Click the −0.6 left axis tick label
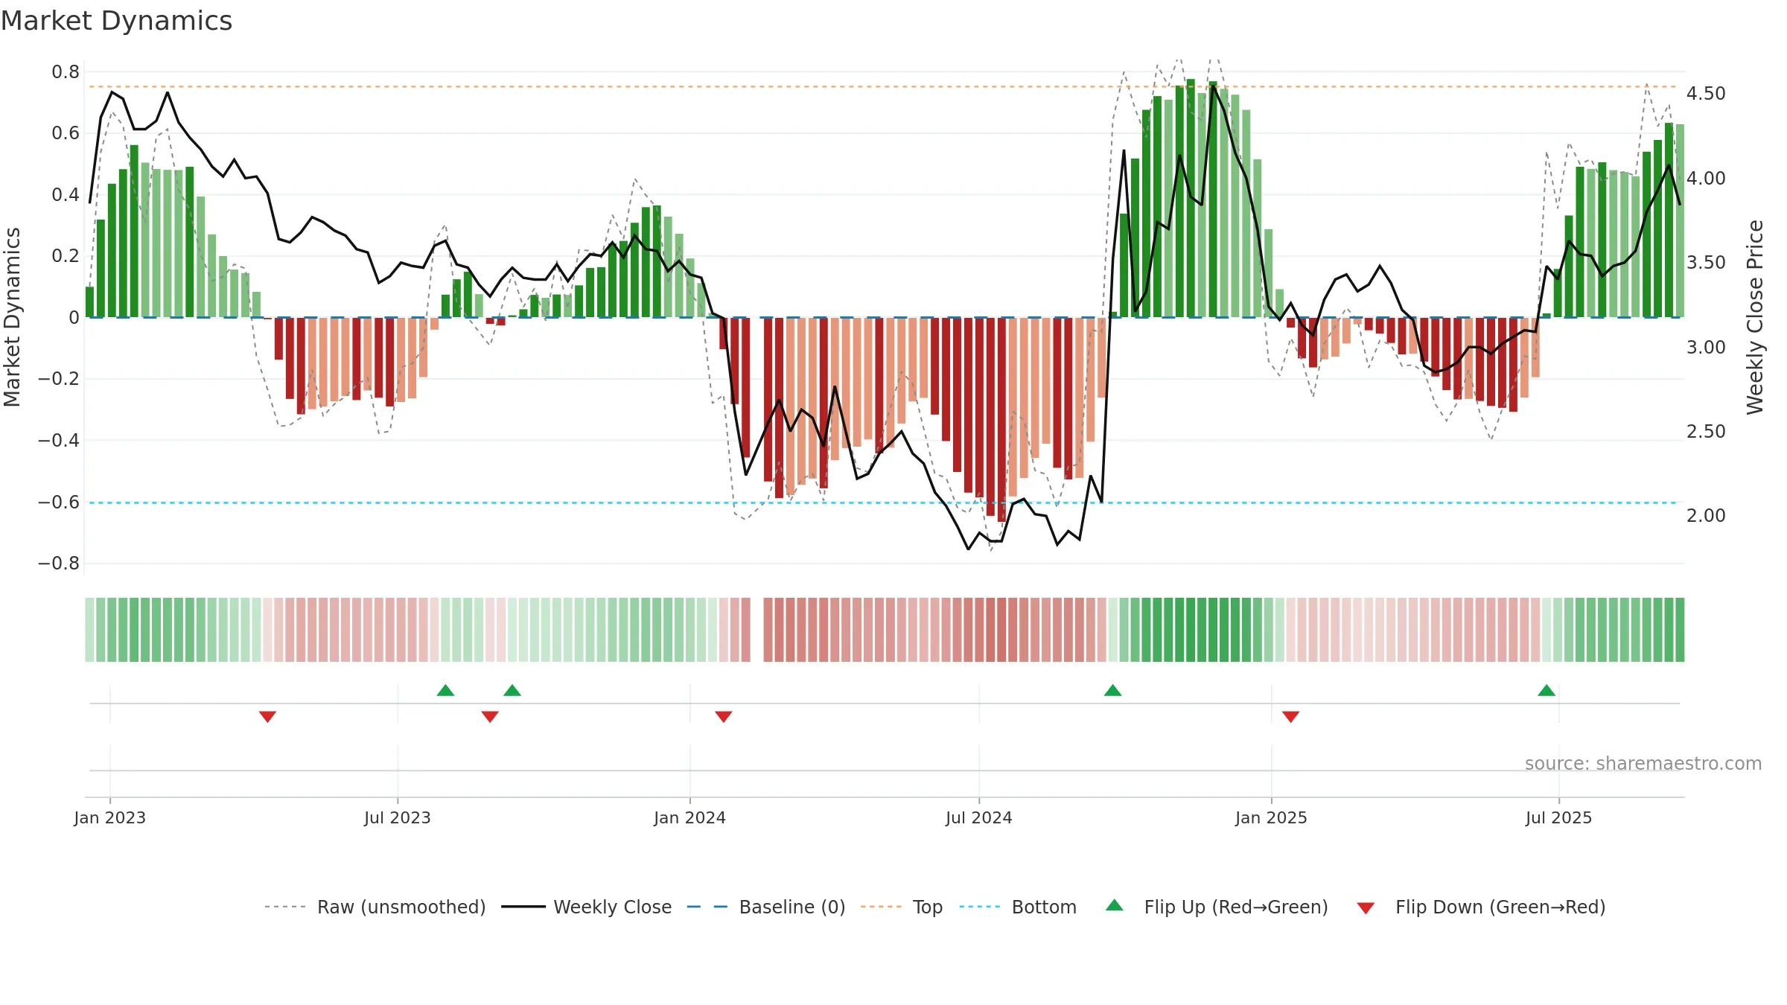This screenshot has height=1005, width=1787. click(x=59, y=502)
